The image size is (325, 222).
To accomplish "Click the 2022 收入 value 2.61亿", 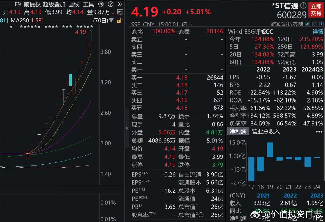I will point(288,203).
